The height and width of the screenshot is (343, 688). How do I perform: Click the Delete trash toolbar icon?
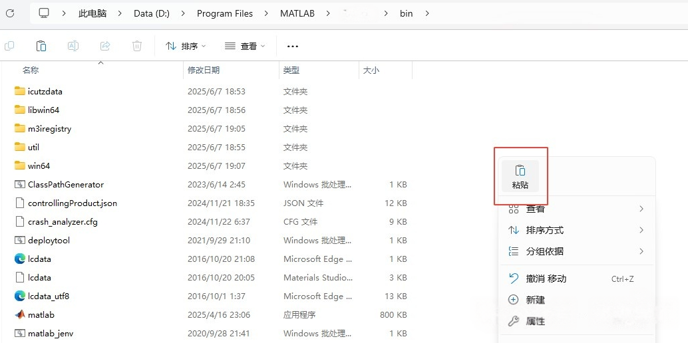tap(137, 46)
